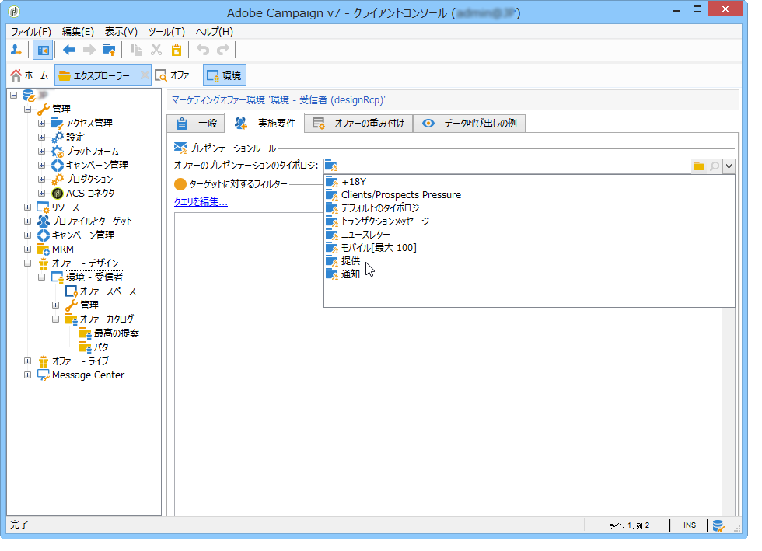
Task: Collapse the root database node
Action: 14,96
